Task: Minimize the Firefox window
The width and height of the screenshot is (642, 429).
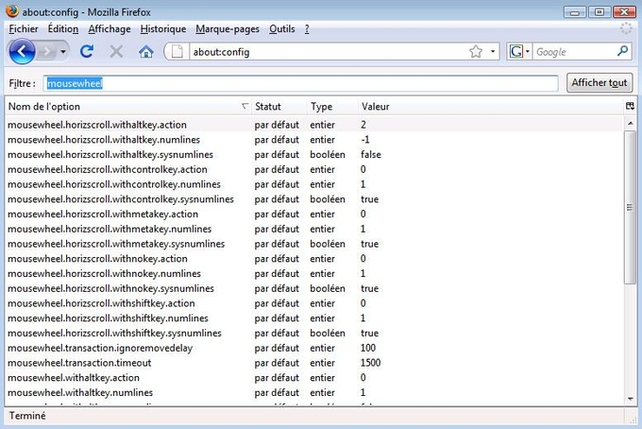Action: 575,12
